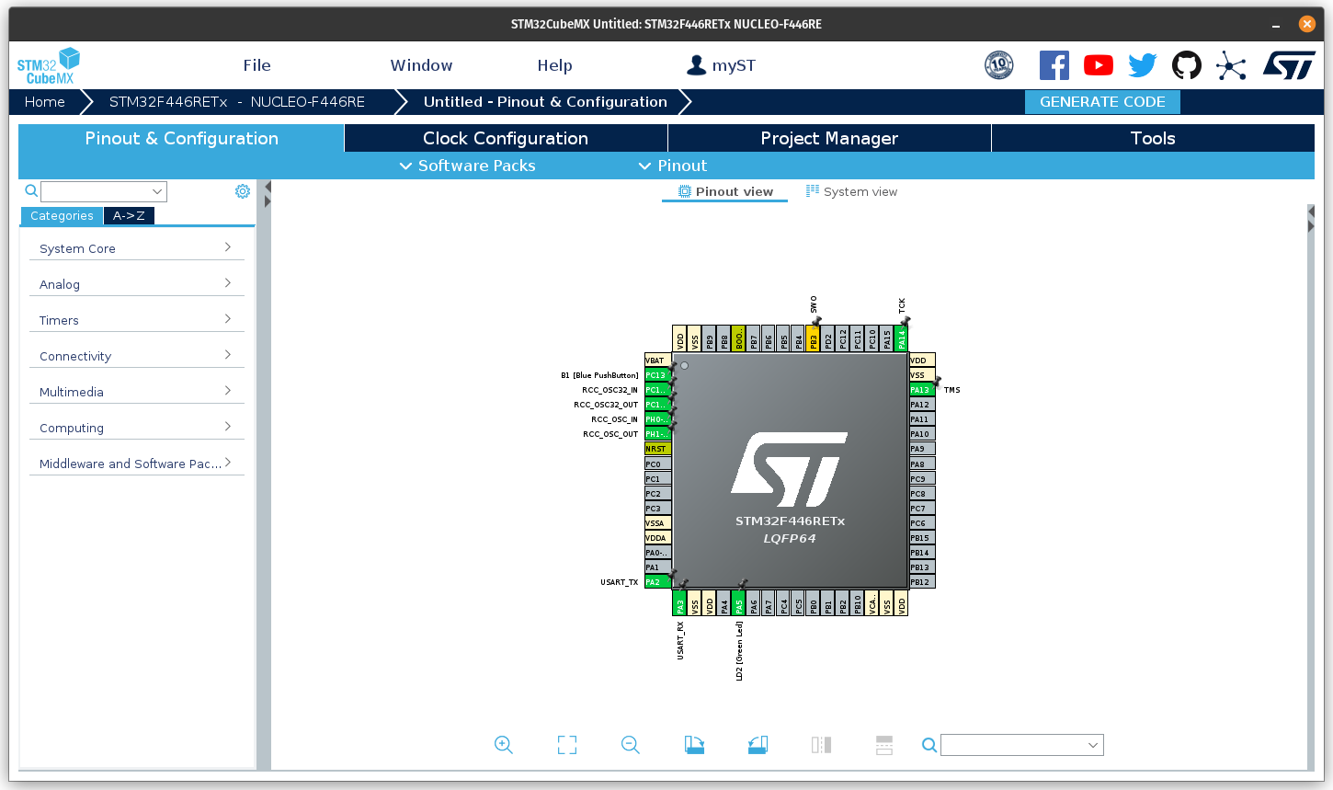Select the Pinout & Configuration tab
The width and height of the screenshot is (1333, 790).
pos(181,138)
